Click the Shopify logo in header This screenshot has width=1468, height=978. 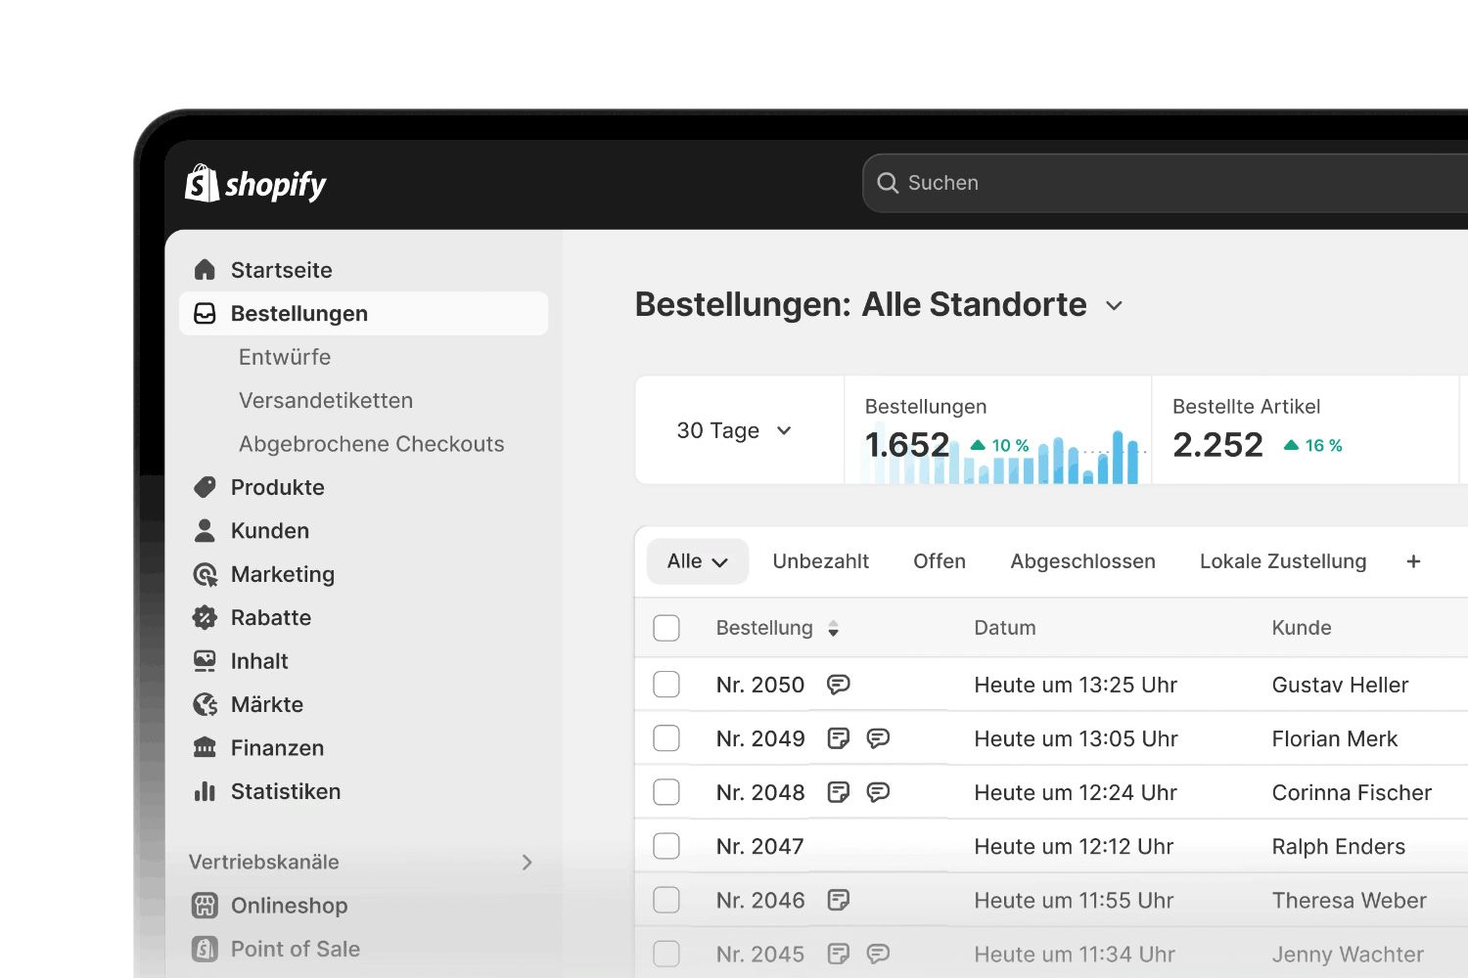click(255, 184)
